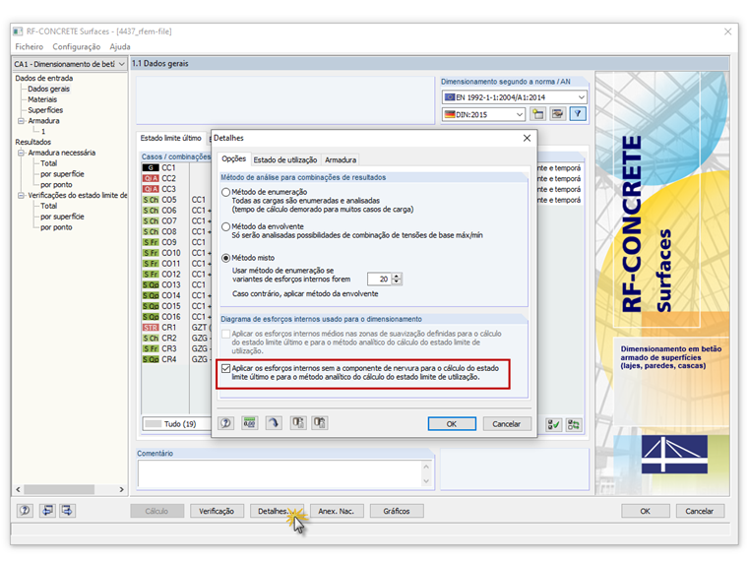Confirm the Detalhes dialog with OK
This screenshot has height=561, width=748.
[x=452, y=424]
